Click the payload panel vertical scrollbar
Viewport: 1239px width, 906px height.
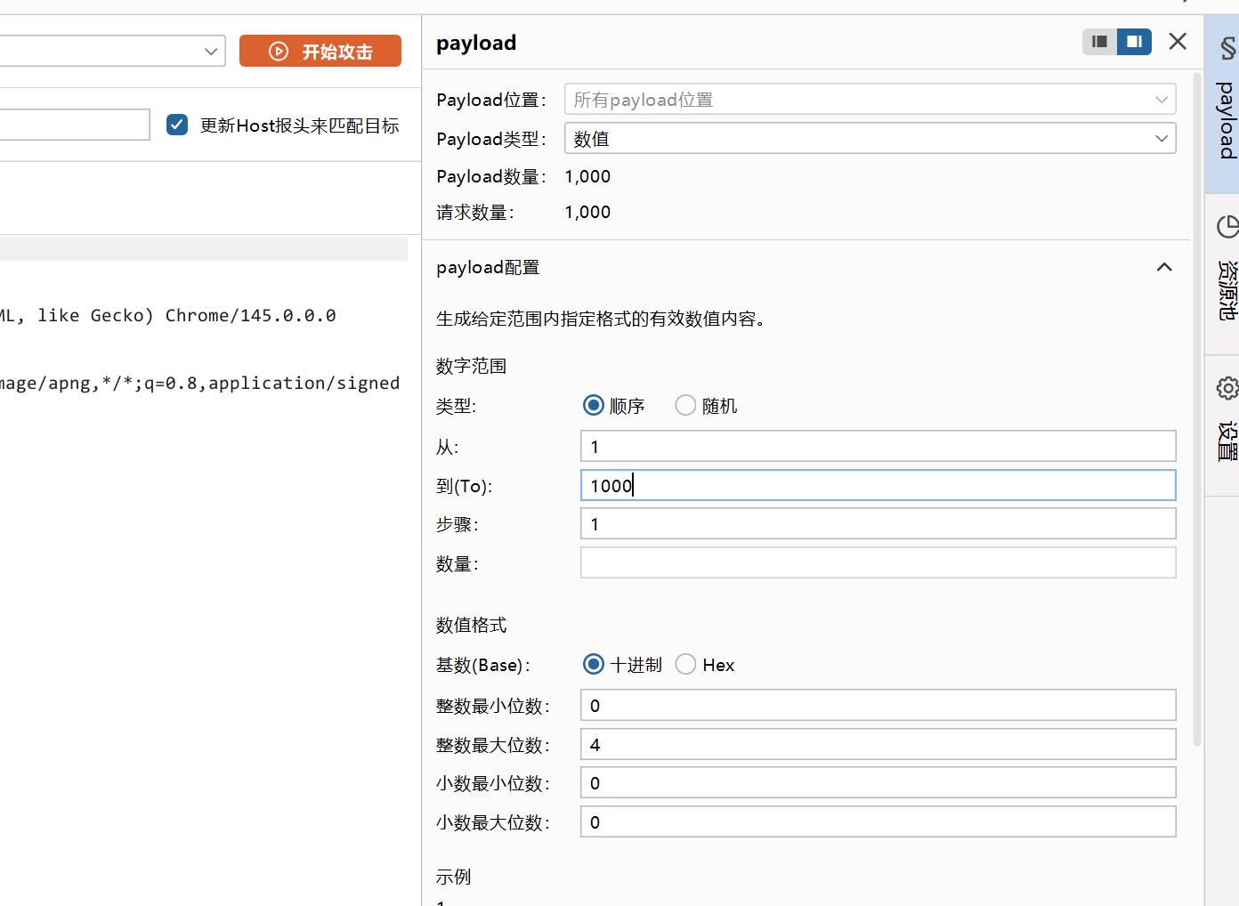coord(1197,400)
